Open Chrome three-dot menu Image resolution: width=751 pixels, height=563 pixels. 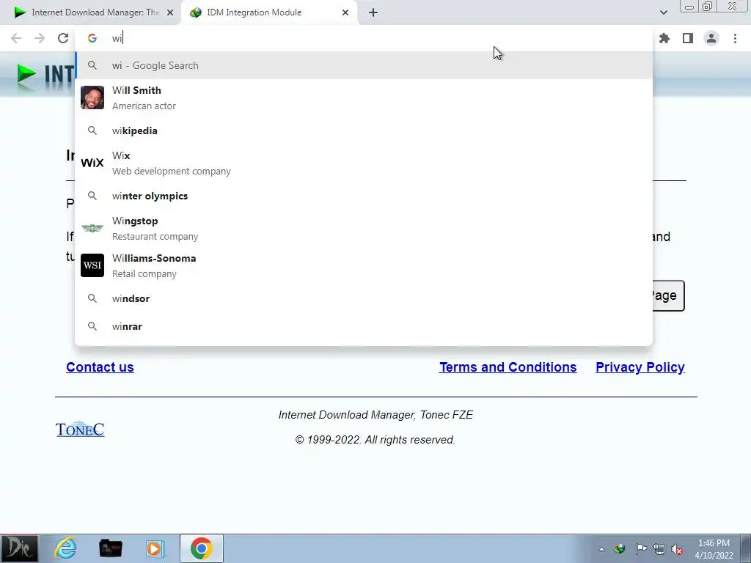[735, 38]
